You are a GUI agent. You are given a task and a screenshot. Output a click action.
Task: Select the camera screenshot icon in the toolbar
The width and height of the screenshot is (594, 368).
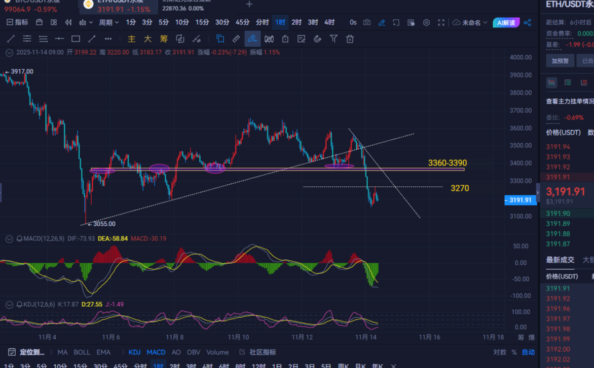367,22
